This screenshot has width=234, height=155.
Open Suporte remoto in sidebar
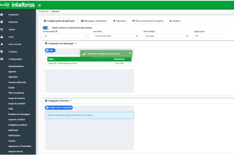coord(16,152)
